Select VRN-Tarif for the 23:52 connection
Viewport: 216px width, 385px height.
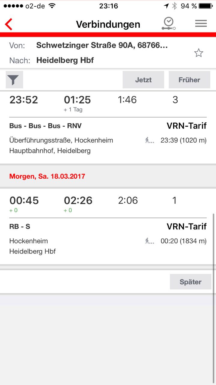pos(187,126)
